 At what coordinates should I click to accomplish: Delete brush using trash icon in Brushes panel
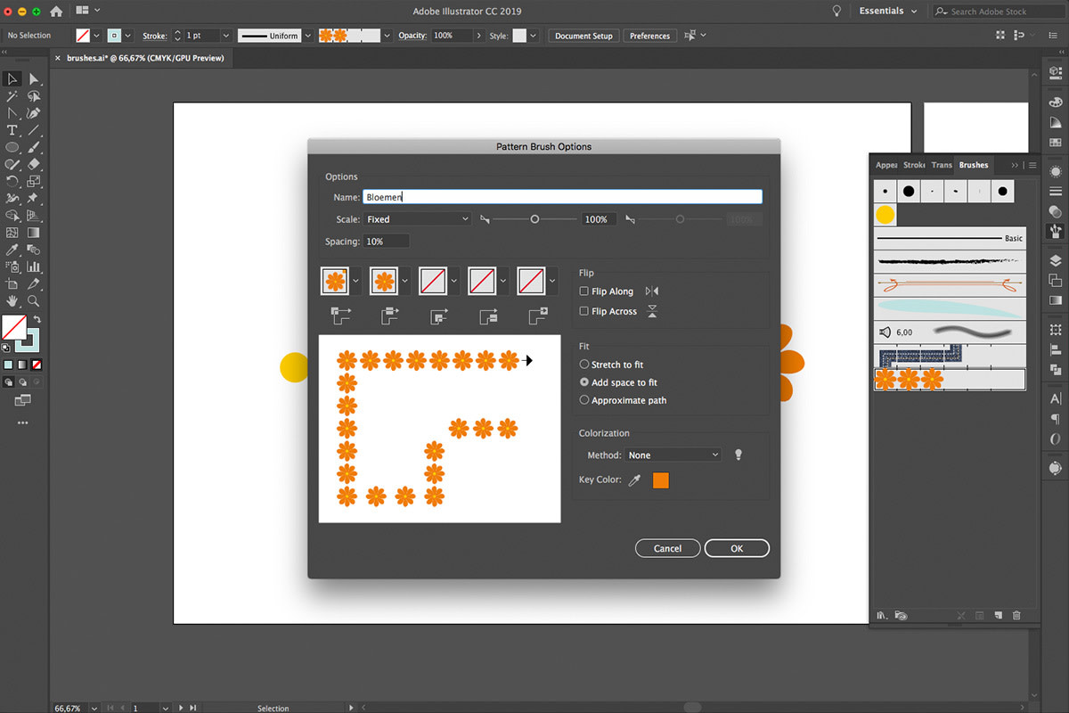tap(1016, 615)
